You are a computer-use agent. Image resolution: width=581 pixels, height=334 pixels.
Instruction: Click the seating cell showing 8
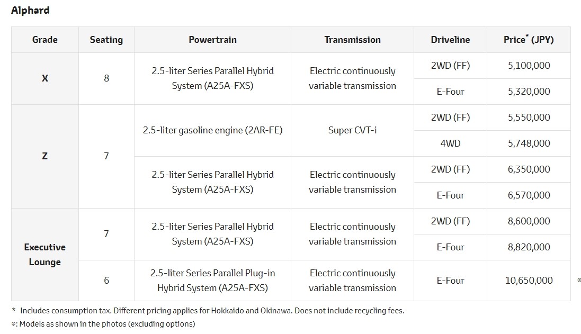[x=106, y=78]
